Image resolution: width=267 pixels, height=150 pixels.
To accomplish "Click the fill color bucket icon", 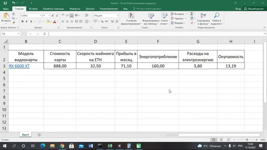I will 48,22.
